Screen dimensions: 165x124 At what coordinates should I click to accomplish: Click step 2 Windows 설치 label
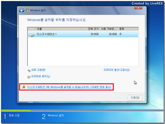(x=56, y=116)
